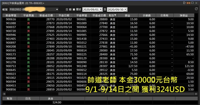This screenshot has height=105, width=200.
Task: Click net profit value 65.50
Action: (190, 54)
